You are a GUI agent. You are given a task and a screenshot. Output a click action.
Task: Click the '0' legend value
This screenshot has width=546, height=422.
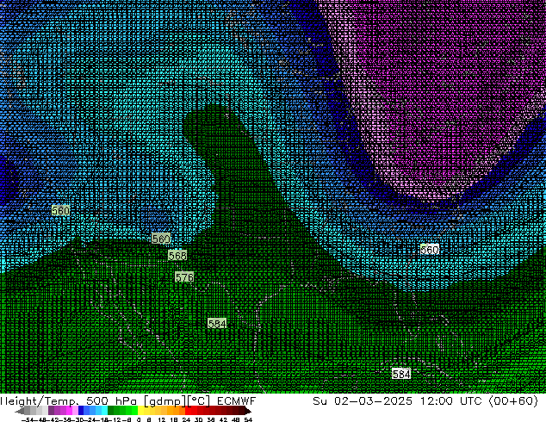point(139,419)
